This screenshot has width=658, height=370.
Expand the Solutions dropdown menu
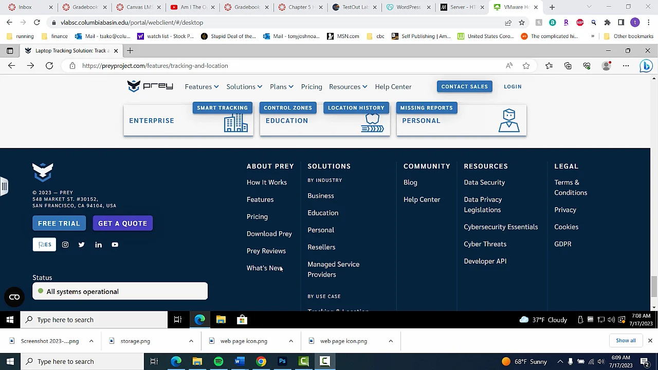click(x=244, y=87)
